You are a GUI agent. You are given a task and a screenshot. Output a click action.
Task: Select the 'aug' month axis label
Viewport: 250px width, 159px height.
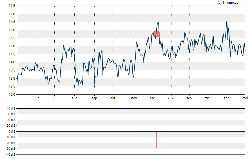click(74, 98)
